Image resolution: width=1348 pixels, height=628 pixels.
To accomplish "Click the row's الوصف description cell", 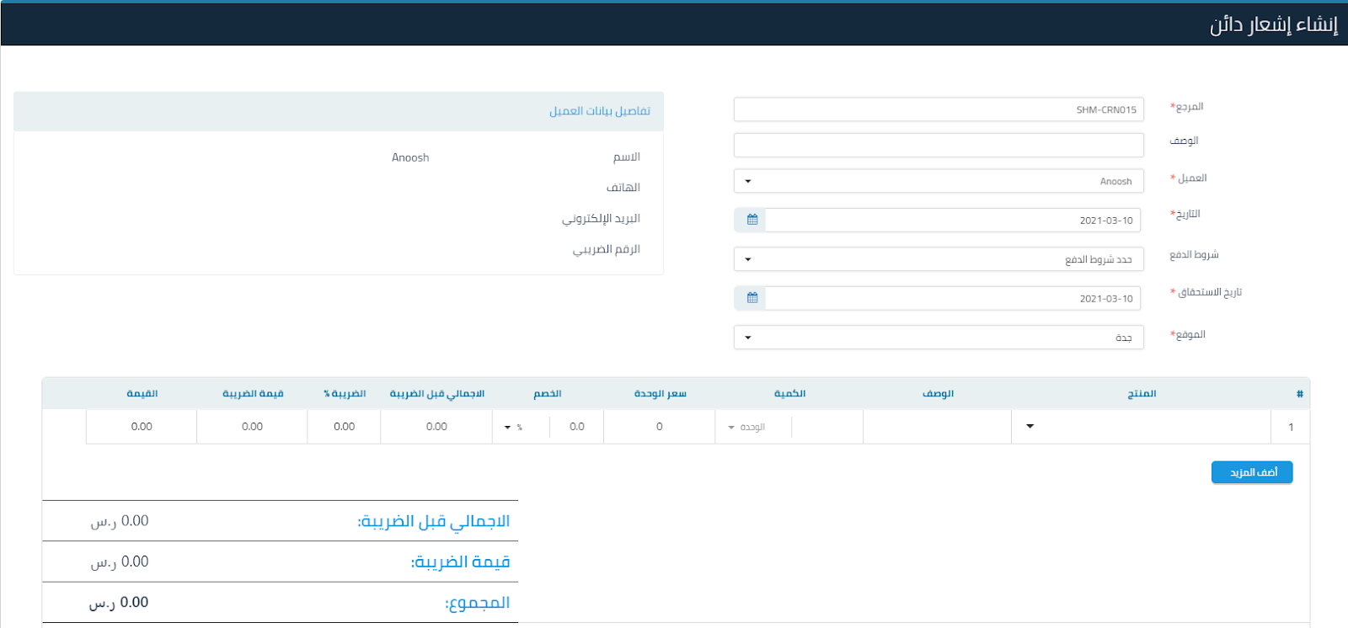I will click(x=937, y=427).
